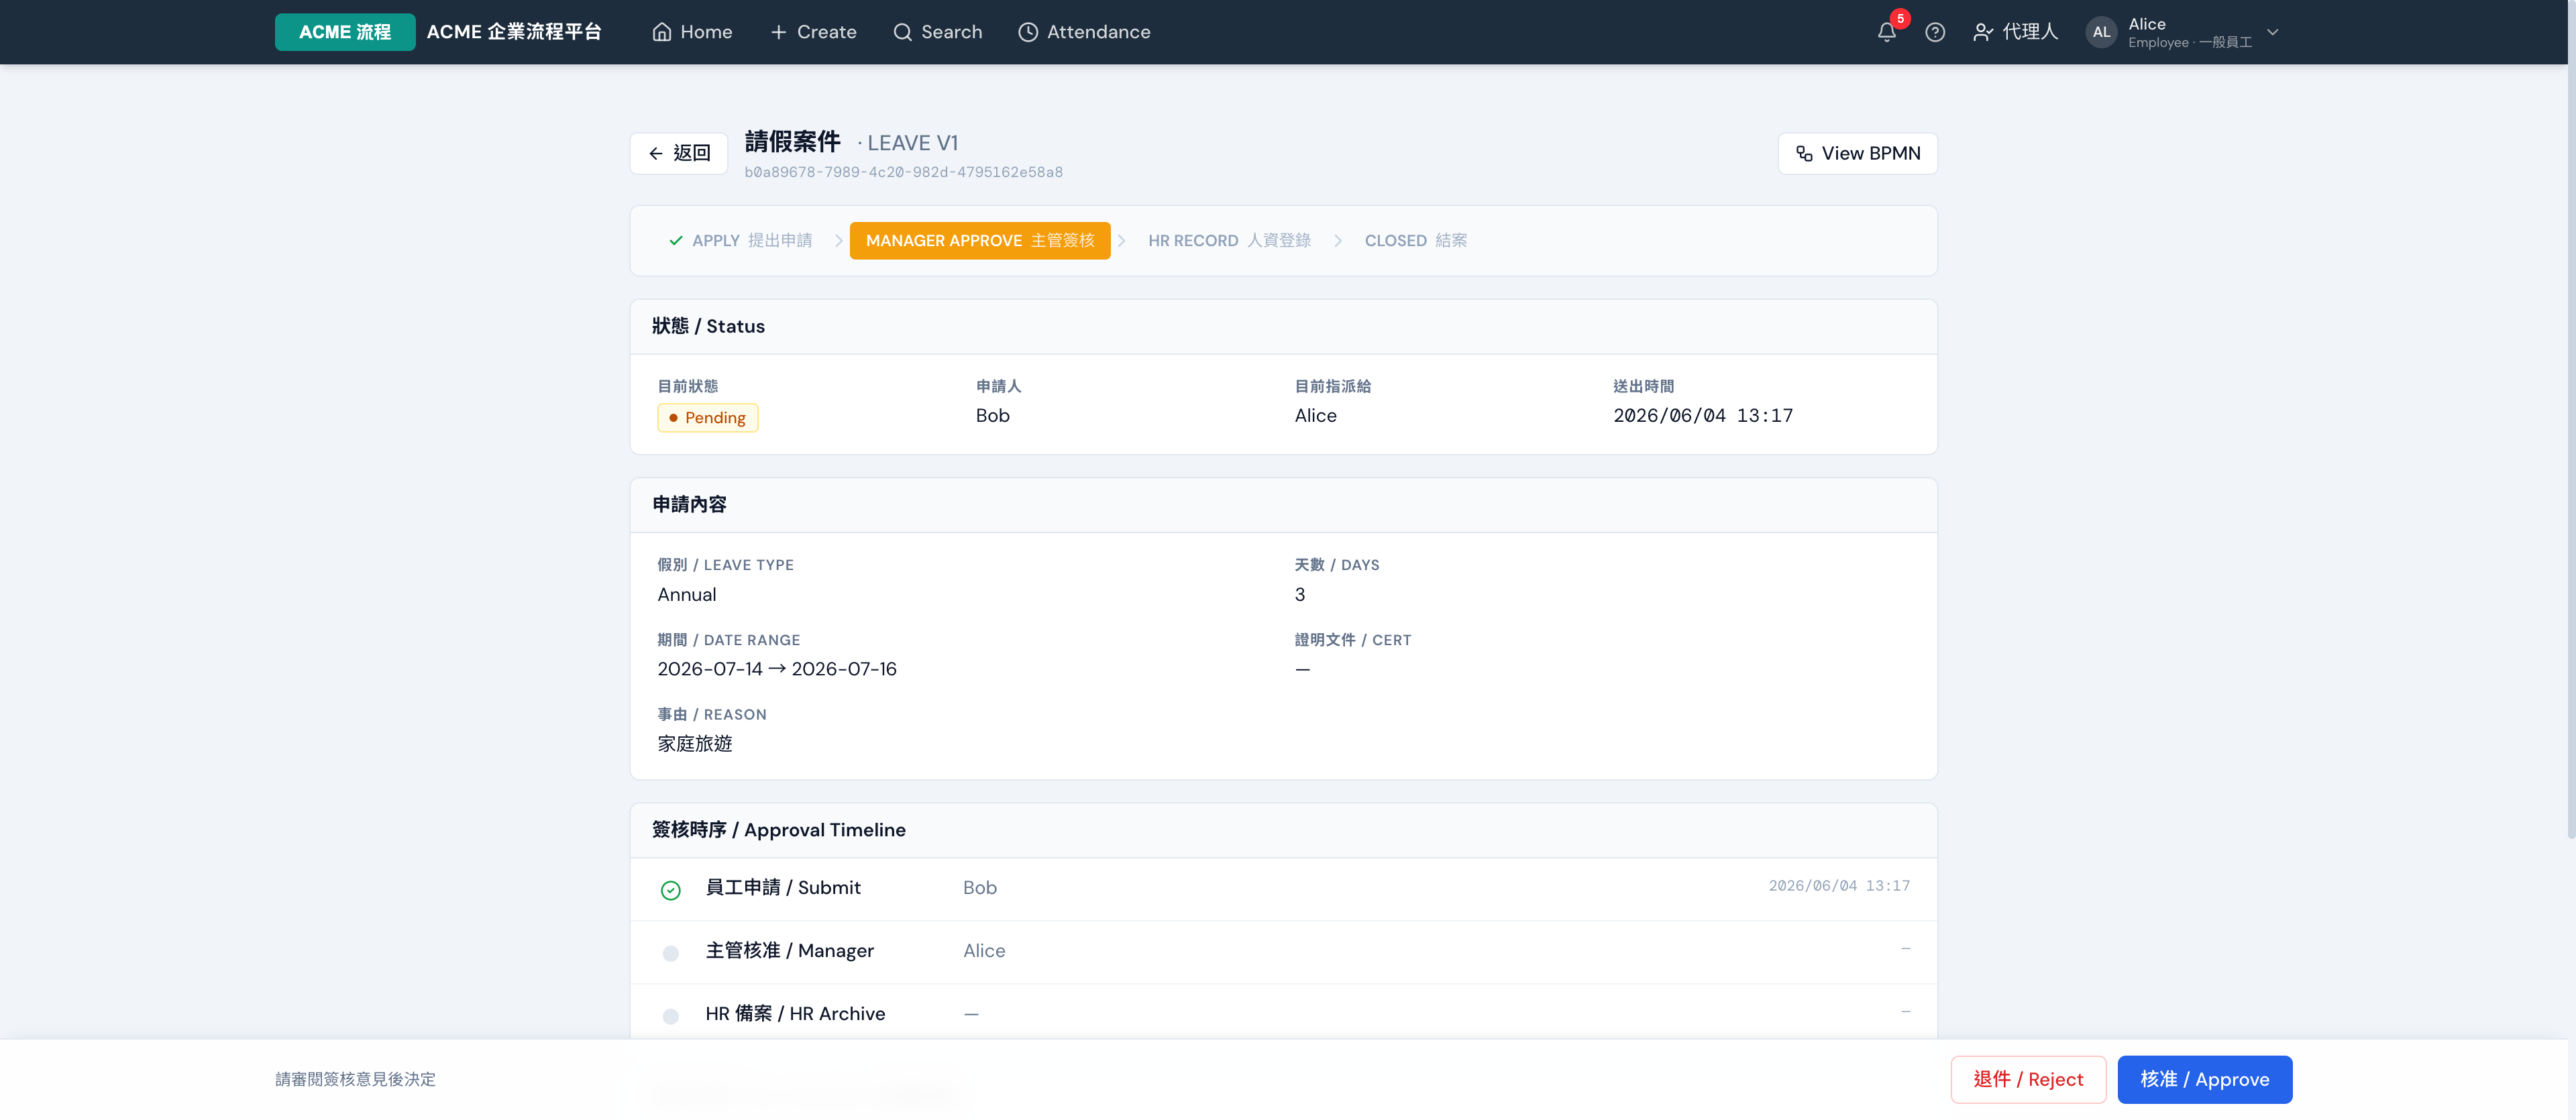Select the HR RECORD 人資登錄 step
The height and width of the screenshot is (1120, 2576).
pos(1229,241)
